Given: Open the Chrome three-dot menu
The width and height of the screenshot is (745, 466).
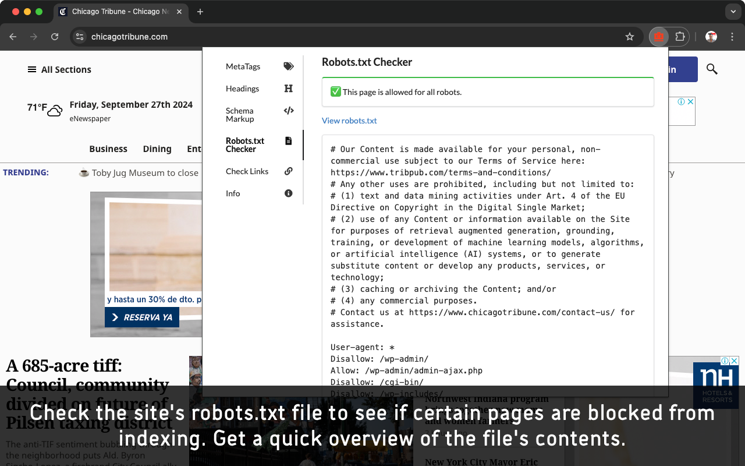Looking at the screenshot, I should tap(732, 36).
